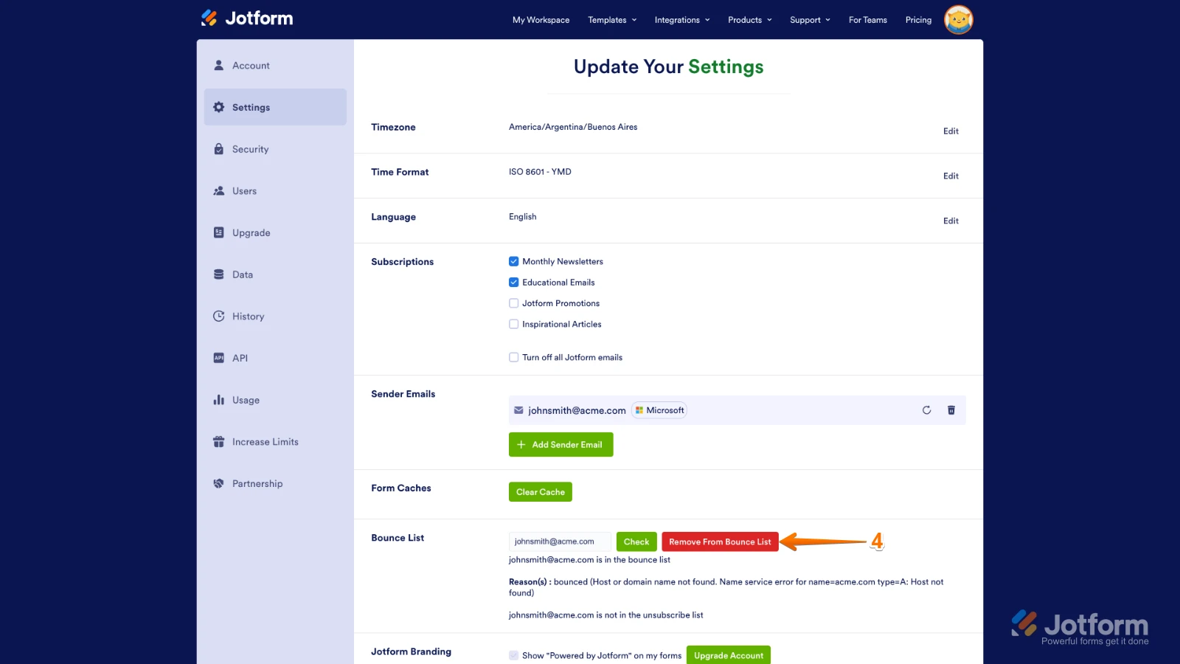Image resolution: width=1180 pixels, height=664 pixels.
Task: Open the Usage sidebar section
Action: click(x=275, y=400)
